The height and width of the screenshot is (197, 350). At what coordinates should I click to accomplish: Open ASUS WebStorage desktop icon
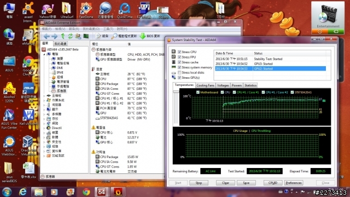pos(9,146)
